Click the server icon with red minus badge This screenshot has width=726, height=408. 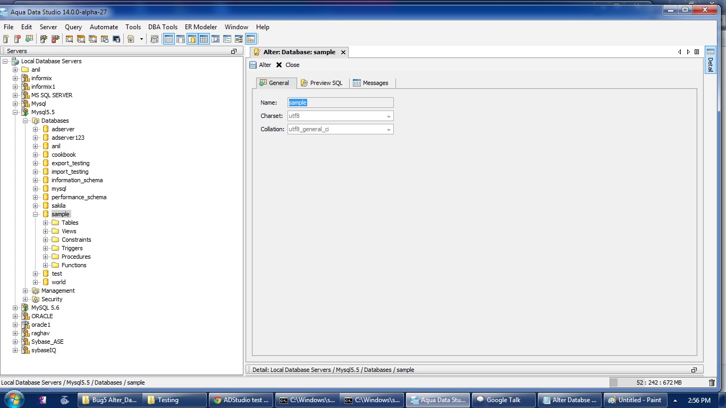click(17, 39)
